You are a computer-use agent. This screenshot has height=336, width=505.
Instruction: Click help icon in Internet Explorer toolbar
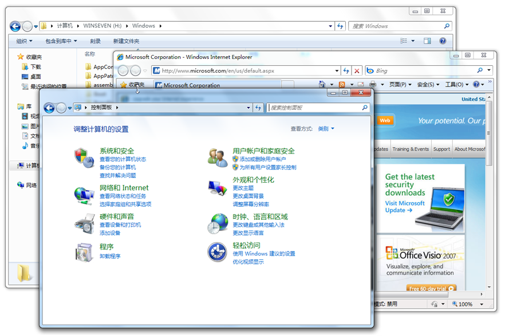476,84
